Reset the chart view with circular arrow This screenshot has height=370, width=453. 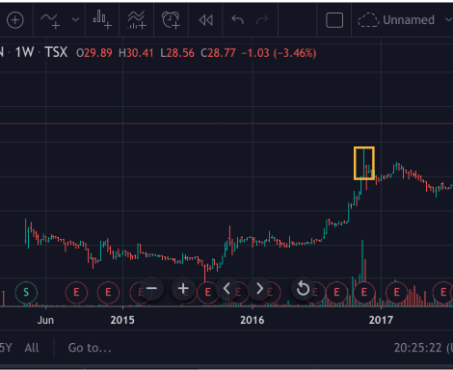tap(303, 288)
